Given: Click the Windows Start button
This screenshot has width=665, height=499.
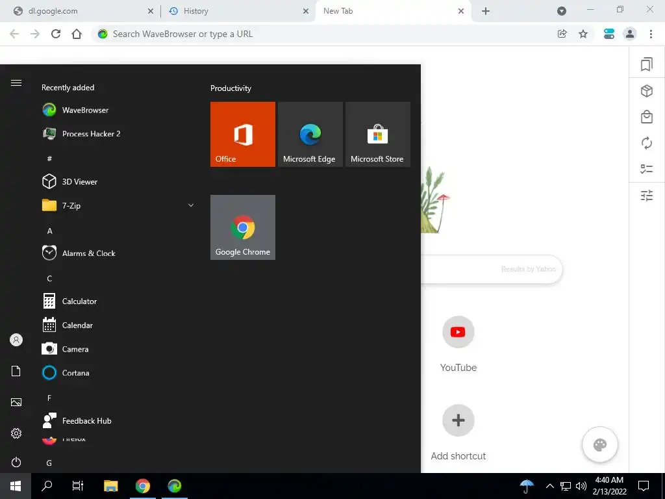Looking at the screenshot, I should [x=16, y=486].
